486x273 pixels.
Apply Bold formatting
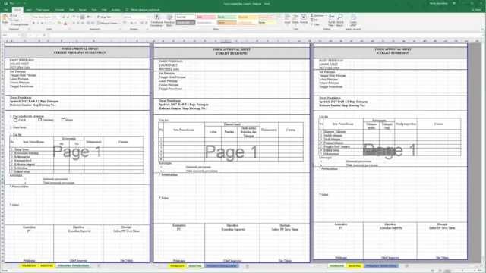click(x=33, y=24)
